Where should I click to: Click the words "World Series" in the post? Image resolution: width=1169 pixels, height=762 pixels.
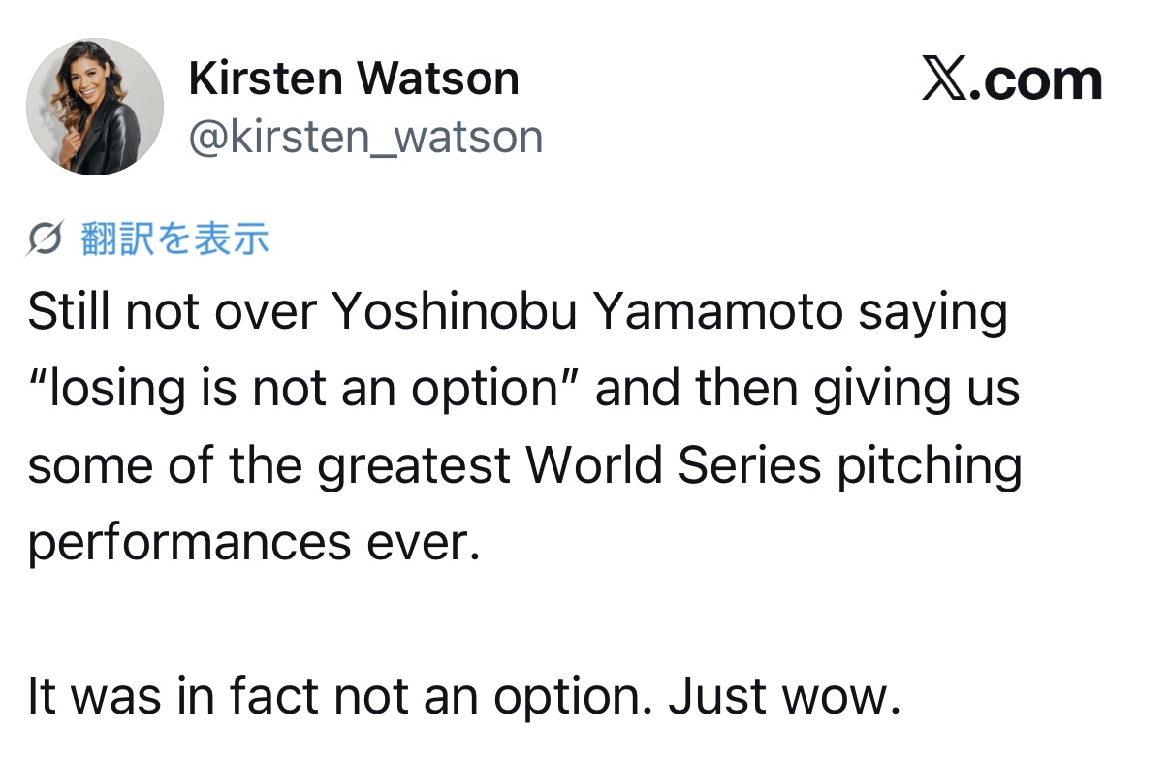[674, 465]
